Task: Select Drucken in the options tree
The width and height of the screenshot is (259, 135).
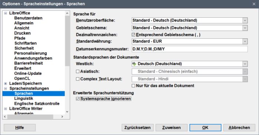Action: coord(22,33)
